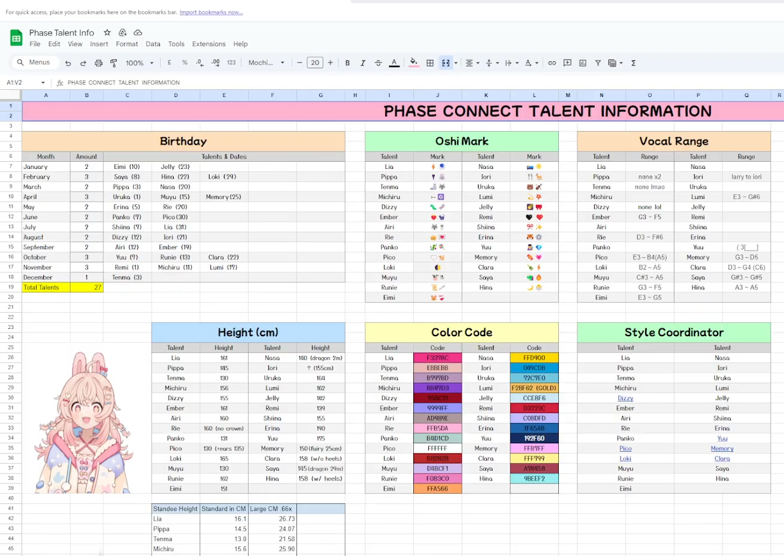Format the selection as currency
This screenshot has height=556, width=784.
click(169, 63)
